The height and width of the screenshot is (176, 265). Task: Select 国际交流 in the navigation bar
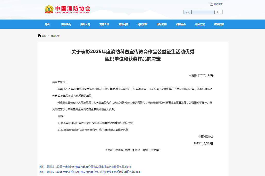tap(161, 24)
